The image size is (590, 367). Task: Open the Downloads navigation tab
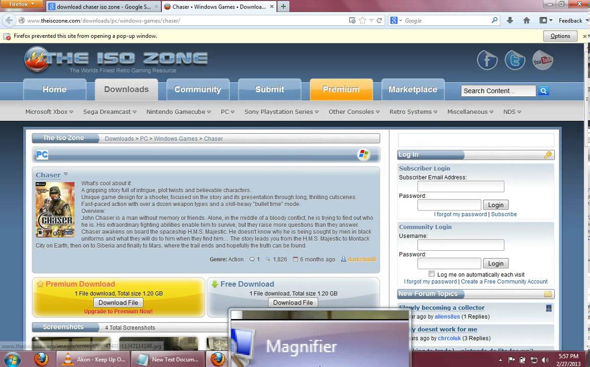pos(127,89)
